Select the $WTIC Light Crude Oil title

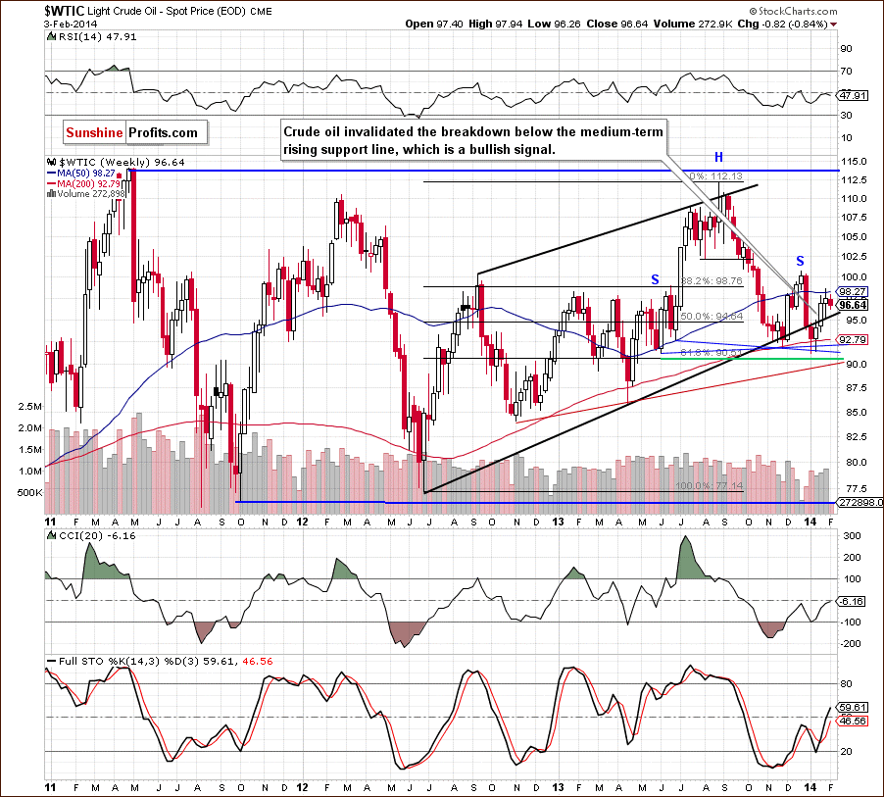(x=157, y=11)
